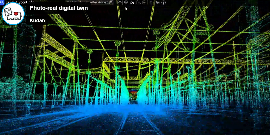
Task: Click the open folder icon in toolbar
Action: [x=119, y=2]
